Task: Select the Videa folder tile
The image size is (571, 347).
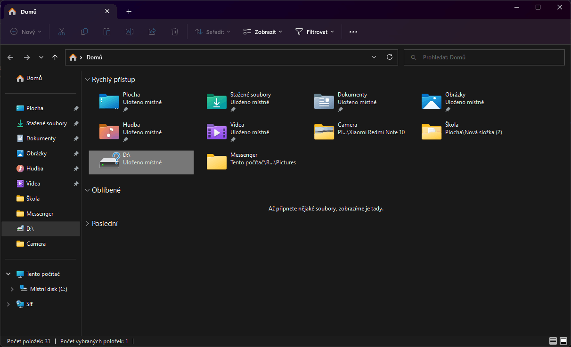Action: [x=248, y=132]
